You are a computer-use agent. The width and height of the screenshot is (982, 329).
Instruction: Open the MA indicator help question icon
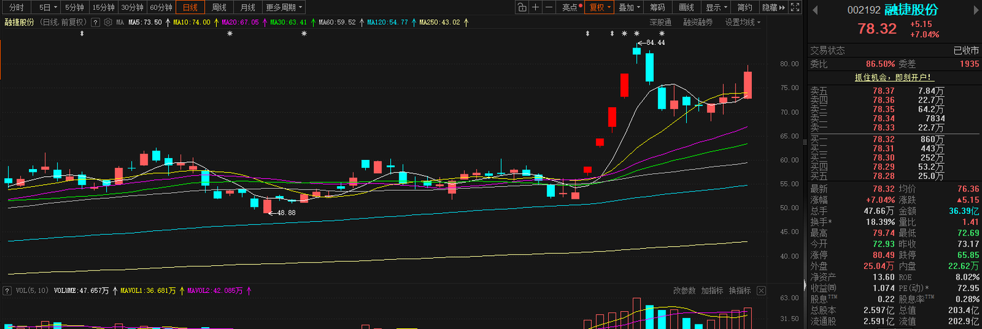96,22
